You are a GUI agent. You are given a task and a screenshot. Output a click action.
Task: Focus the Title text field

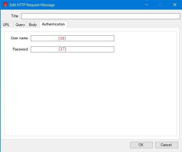pyautogui.click(x=101, y=16)
